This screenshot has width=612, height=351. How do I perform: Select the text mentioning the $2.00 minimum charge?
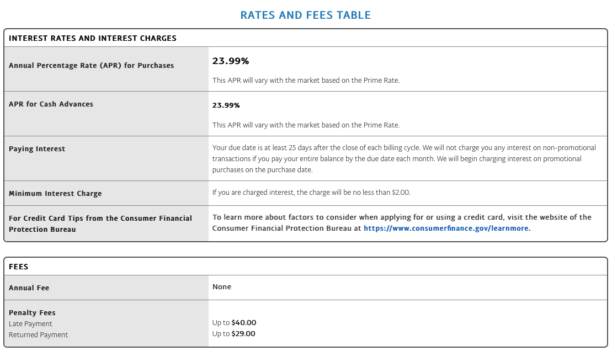(311, 193)
